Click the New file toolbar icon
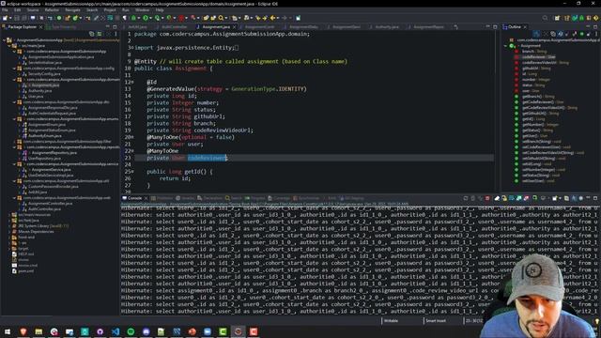Screen dimensions: 601x338 [5, 18]
